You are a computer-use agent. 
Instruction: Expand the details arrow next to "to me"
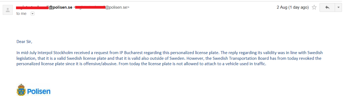(x=33, y=14)
